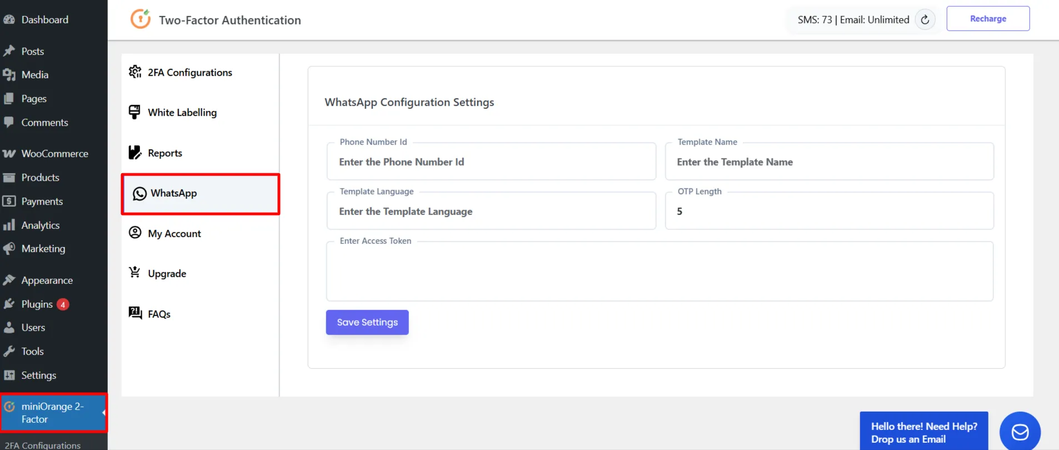The image size is (1059, 450).
Task: Click the Tools wrench icon
Action: pos(9,351)
